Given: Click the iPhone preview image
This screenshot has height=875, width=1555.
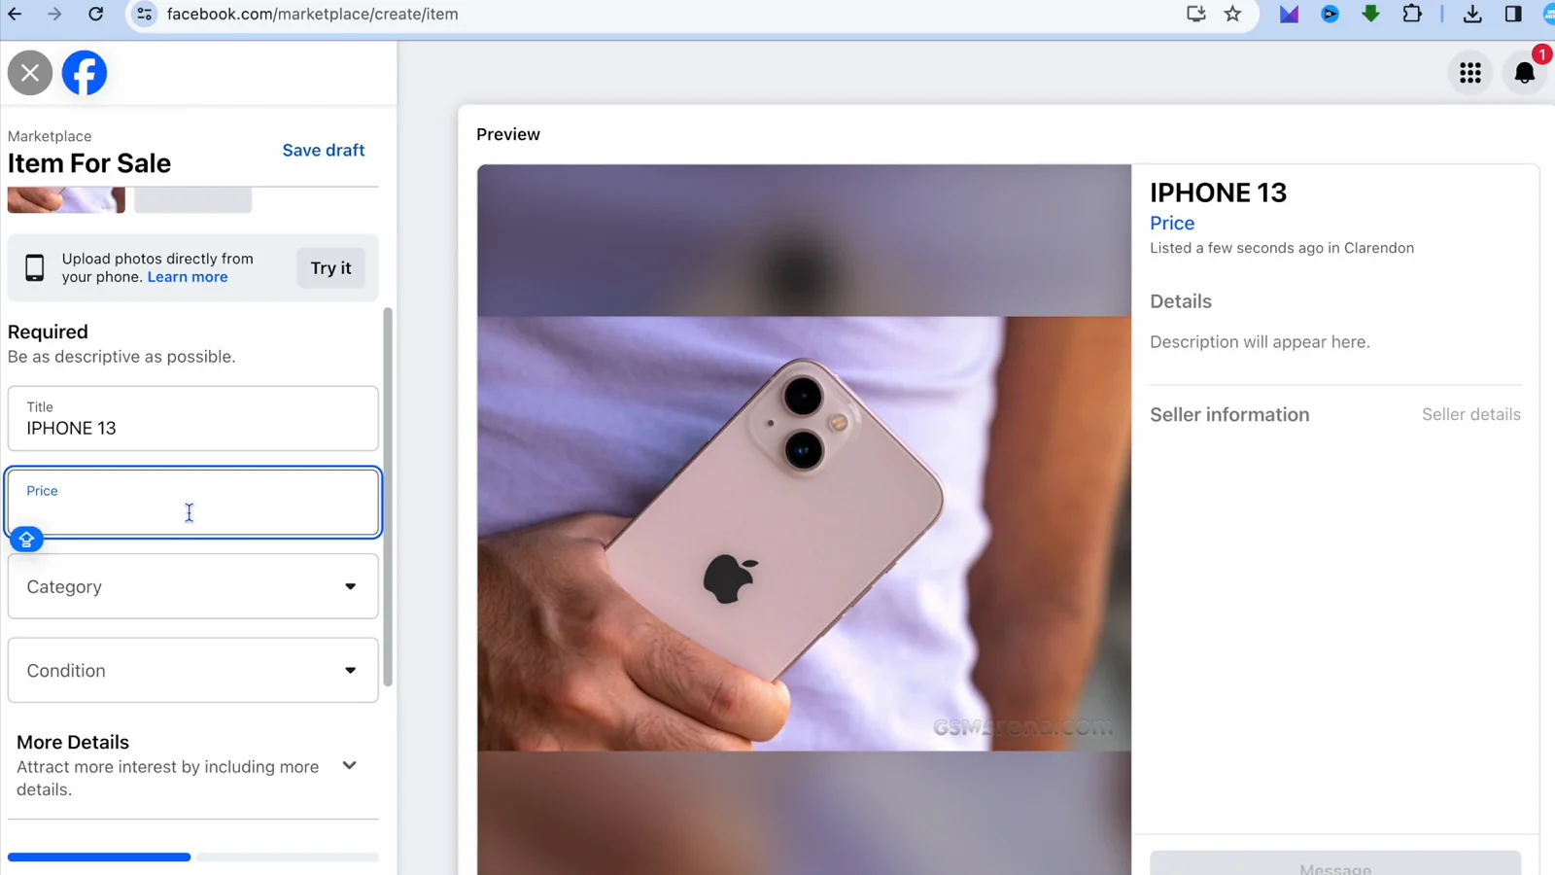Looking at the screenshot, I should click(x=804, y=534).
